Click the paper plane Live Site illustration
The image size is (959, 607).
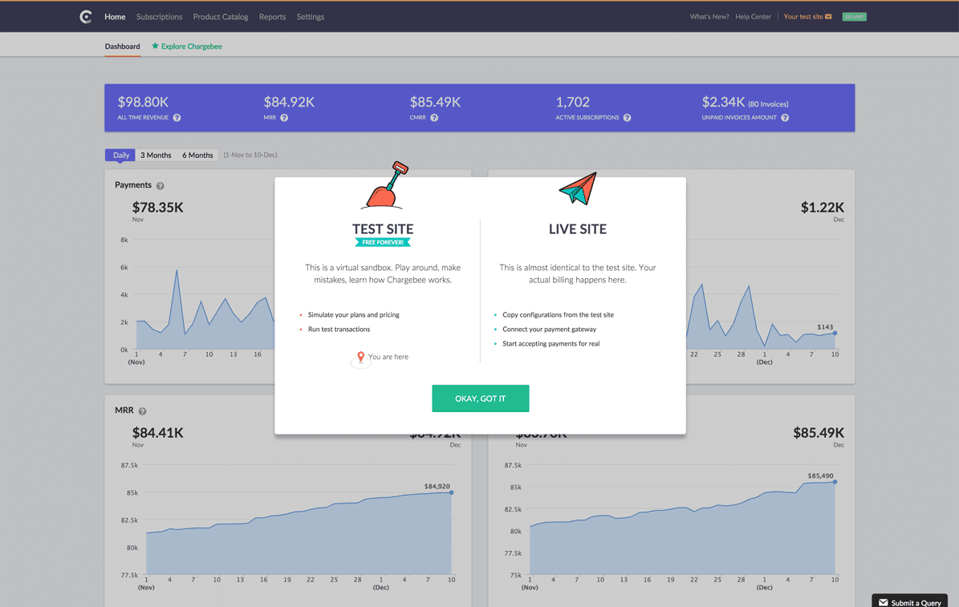point(578,188)
